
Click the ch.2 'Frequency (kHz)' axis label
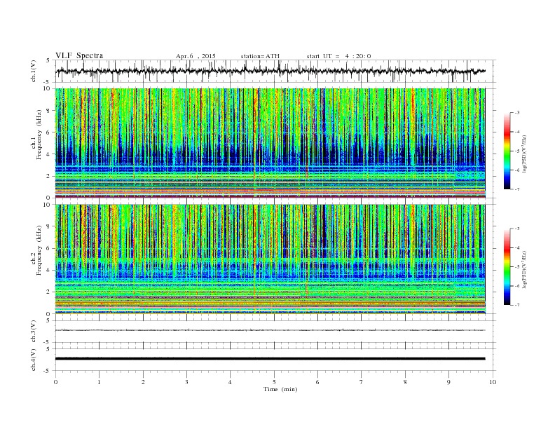(x=39, y=251)
